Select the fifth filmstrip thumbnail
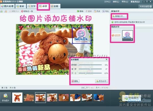Viewport: 153px width, 111px height. pos(63,98)
